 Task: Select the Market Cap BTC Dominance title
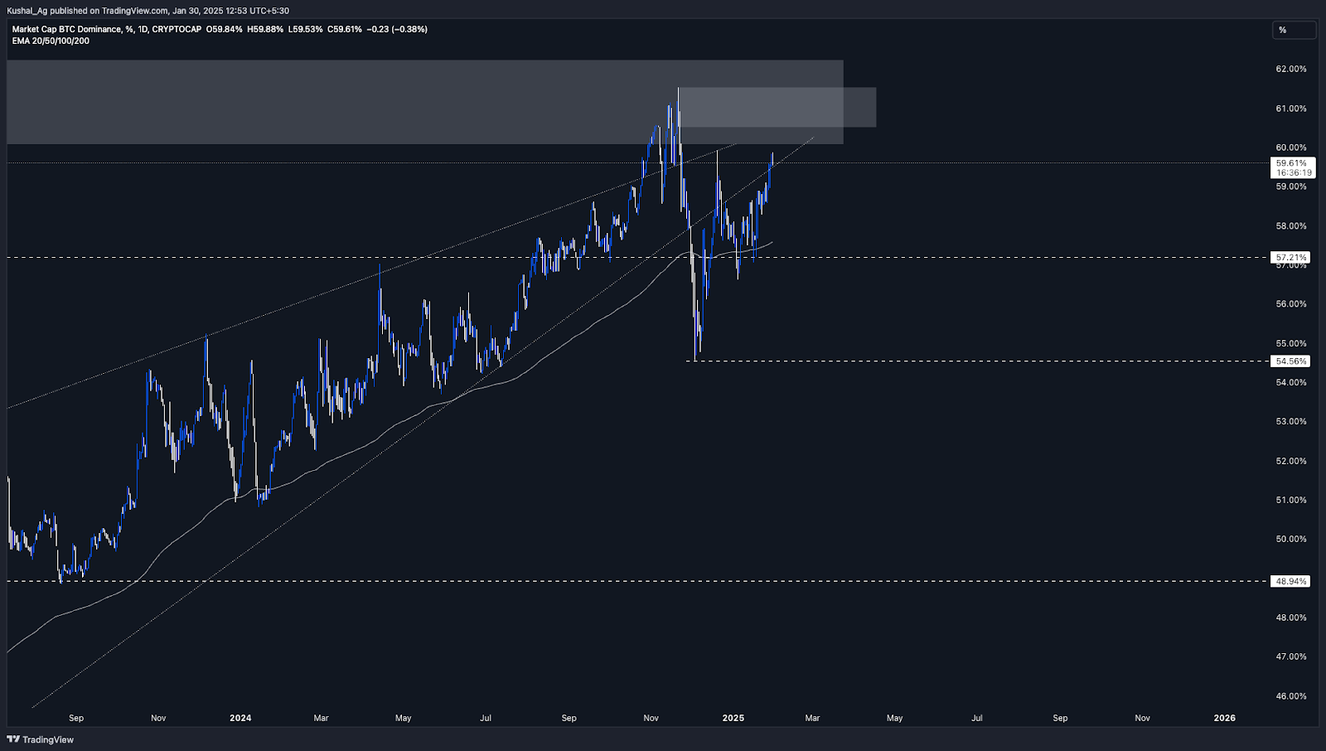pyautogui.click(x=67, y=29)
